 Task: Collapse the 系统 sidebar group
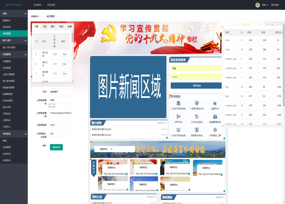tap(25, 13)
